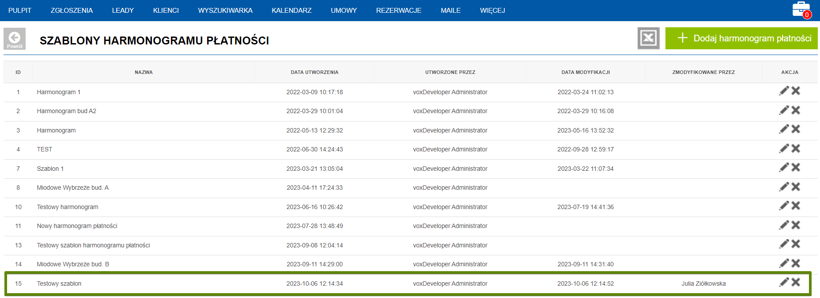This screenshot has height=298, width=820.
Task: Edit the TEST template pencil icon
Action: pos(784,148)
